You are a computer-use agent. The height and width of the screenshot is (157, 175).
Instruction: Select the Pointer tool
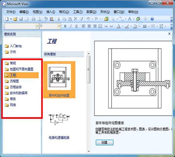pyautogui.click(x=113, y=19)
